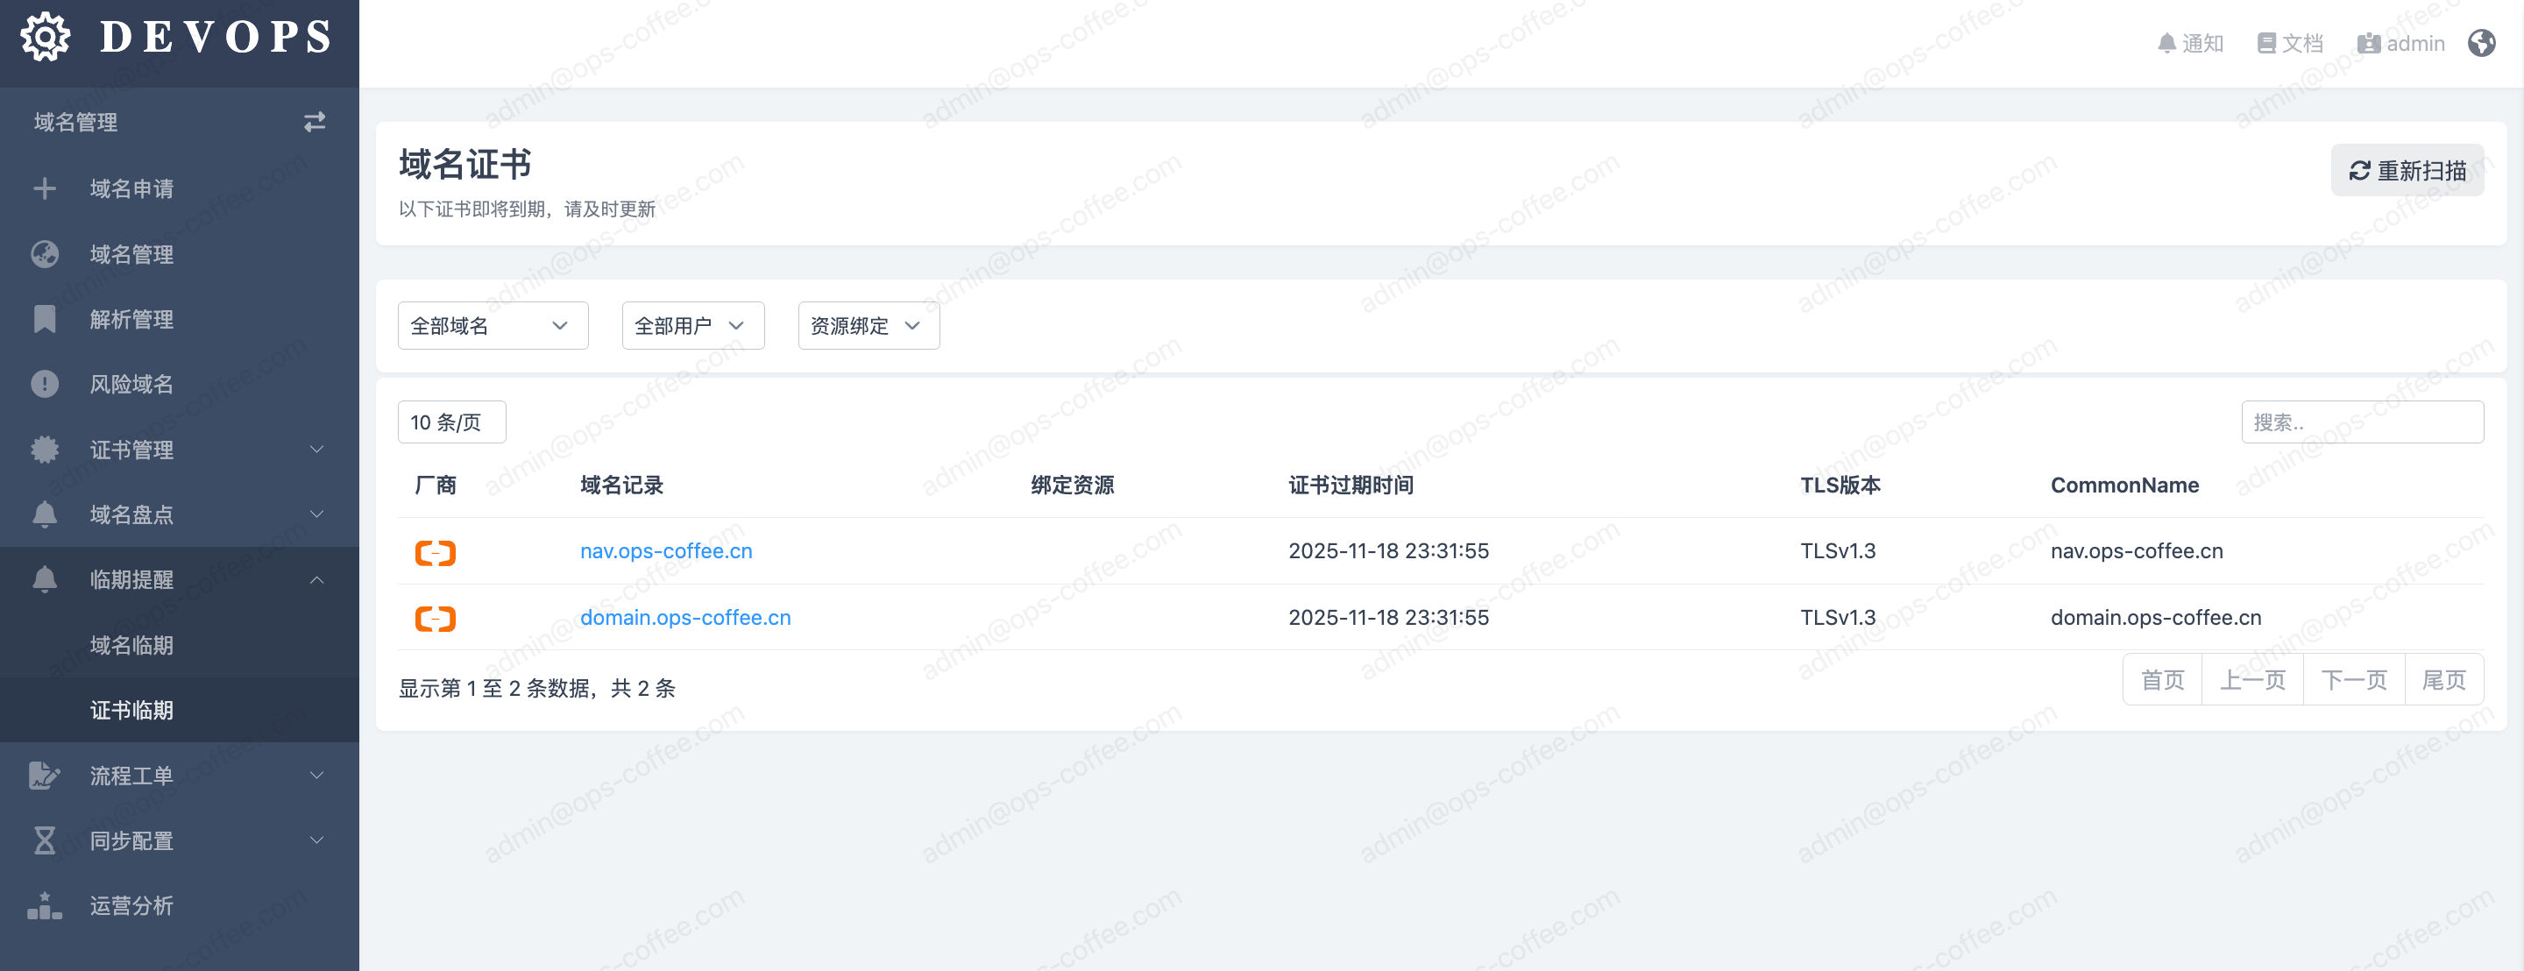Viewport: 2524px width, 971px height.
Task: Collapse the 临期提醒 sidebar menu
Action: coord(180,580)
